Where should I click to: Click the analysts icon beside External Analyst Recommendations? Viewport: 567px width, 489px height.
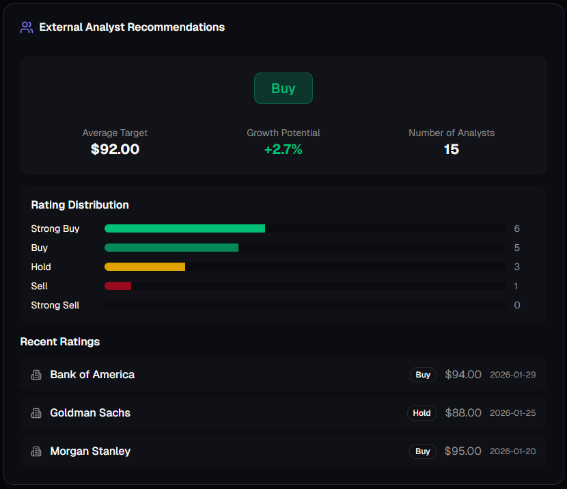click(26, 27)
